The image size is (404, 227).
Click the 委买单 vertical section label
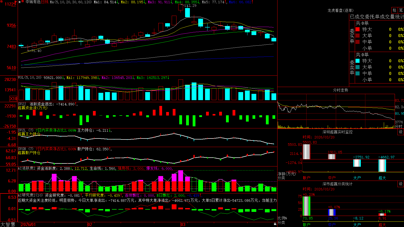click(352, 36)
